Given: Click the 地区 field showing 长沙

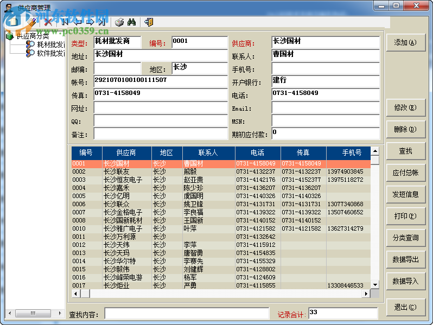Looking at the screenshot, I should click(200, 68).
